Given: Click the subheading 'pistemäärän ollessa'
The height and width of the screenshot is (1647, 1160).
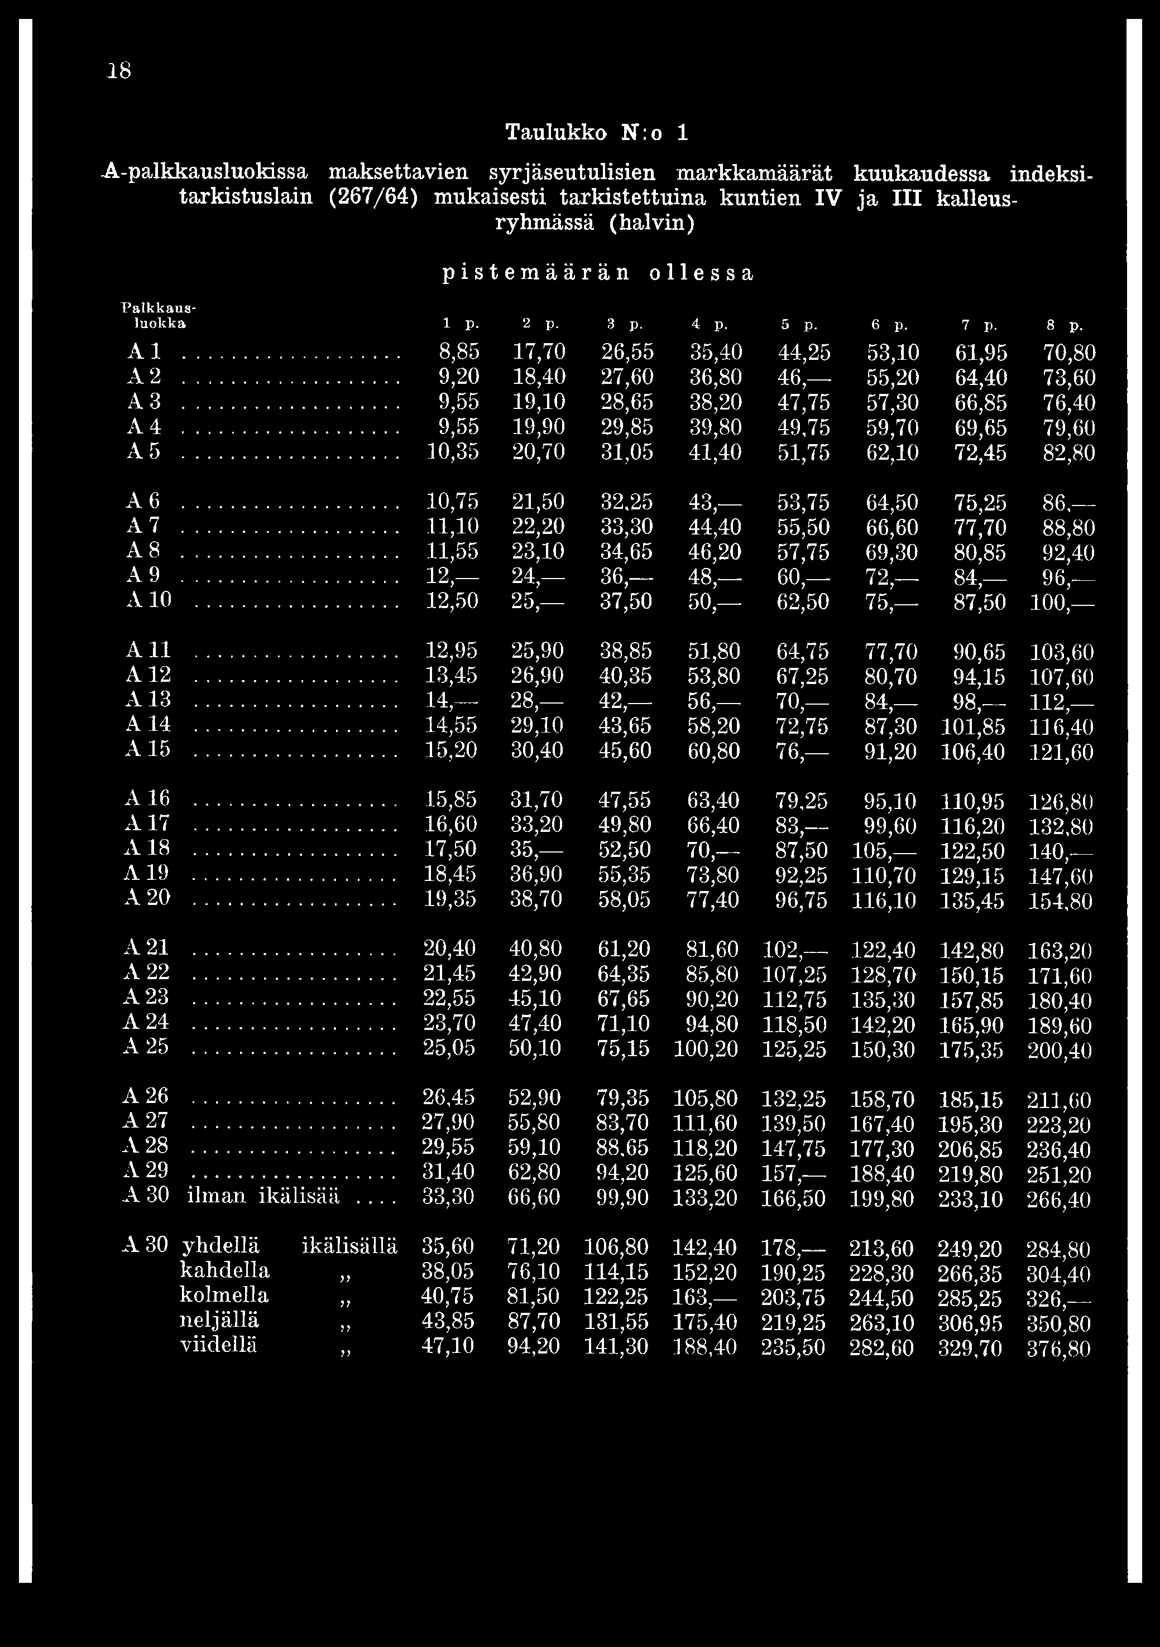Looking at the screenshot, I should 597,273.
